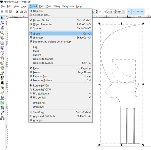Open the Filters menu
151x150 pixels.
57,6
